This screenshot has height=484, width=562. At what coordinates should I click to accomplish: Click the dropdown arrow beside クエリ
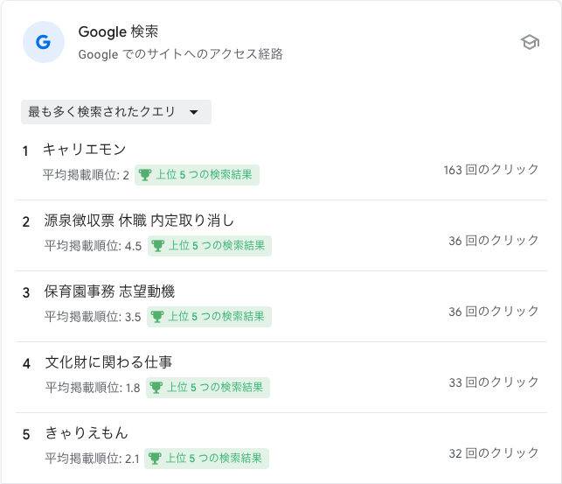[x=194, y=112]
